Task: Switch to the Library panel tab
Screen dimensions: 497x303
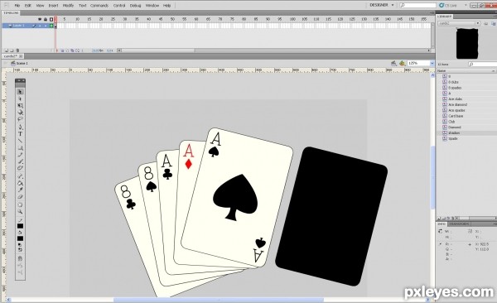Action: click(x=444, y=17)
